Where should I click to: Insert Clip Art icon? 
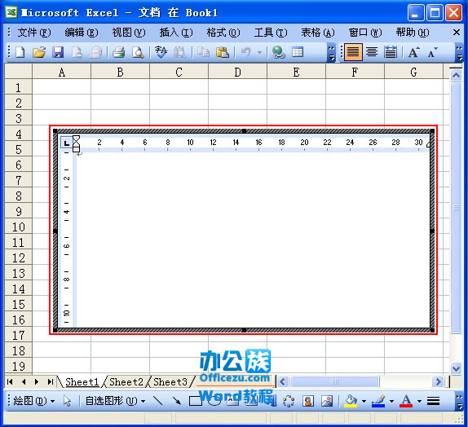click(x=307, y=401)
